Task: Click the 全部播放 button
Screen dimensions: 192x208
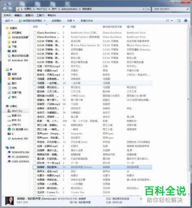Action: pyautogui.click(x=56, y=21)
